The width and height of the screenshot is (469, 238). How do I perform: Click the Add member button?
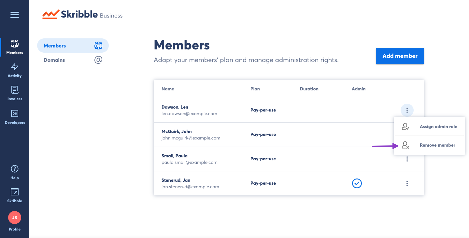400,56
